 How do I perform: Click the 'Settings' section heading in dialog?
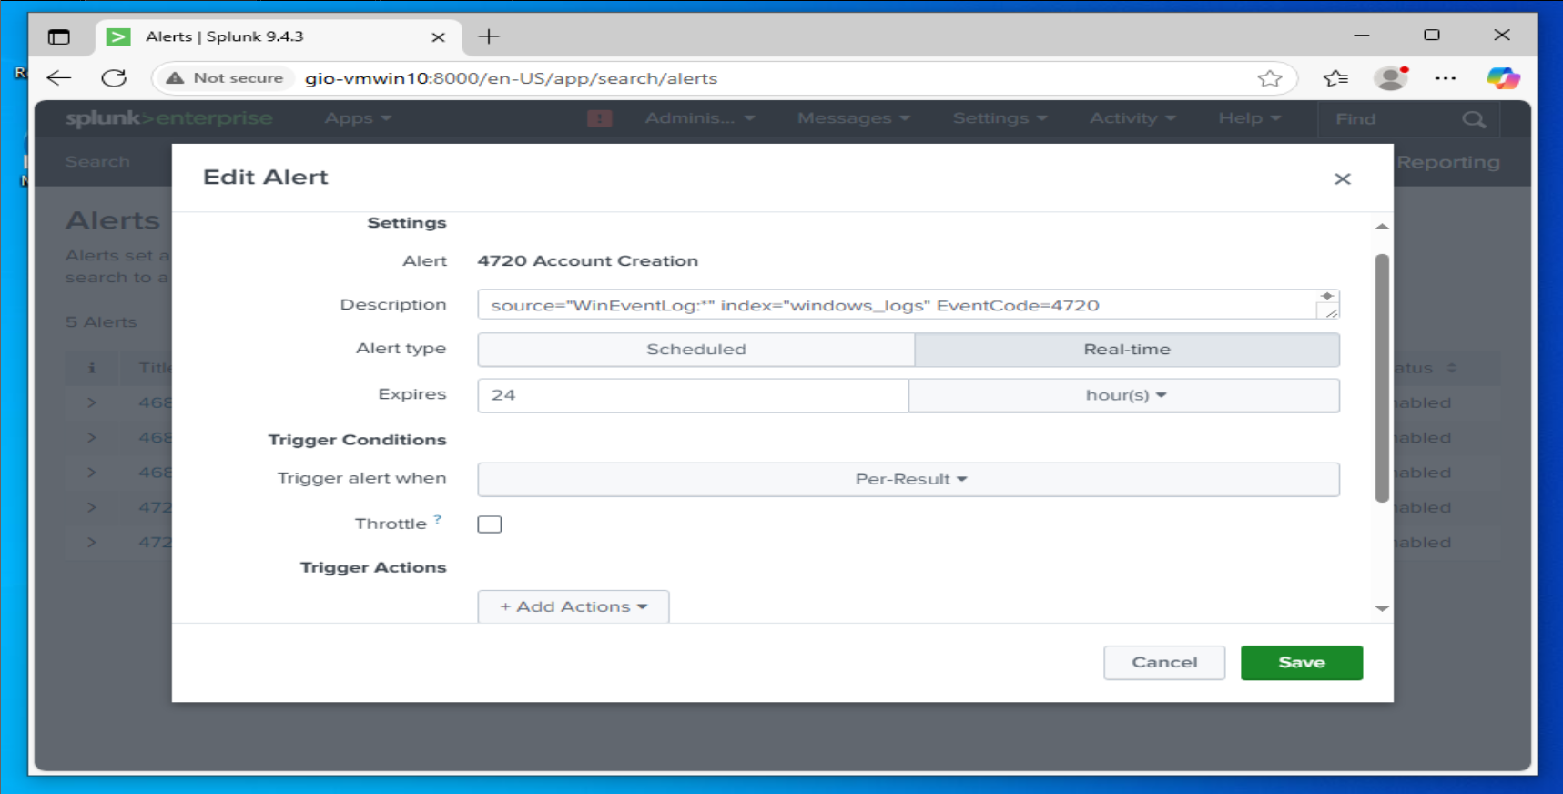tap(407, 223)
